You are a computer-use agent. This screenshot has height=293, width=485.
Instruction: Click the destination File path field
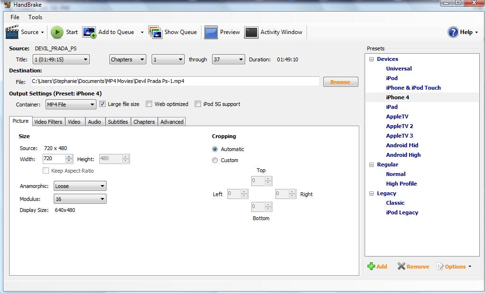pyautogui.click(x=175, y=82)
